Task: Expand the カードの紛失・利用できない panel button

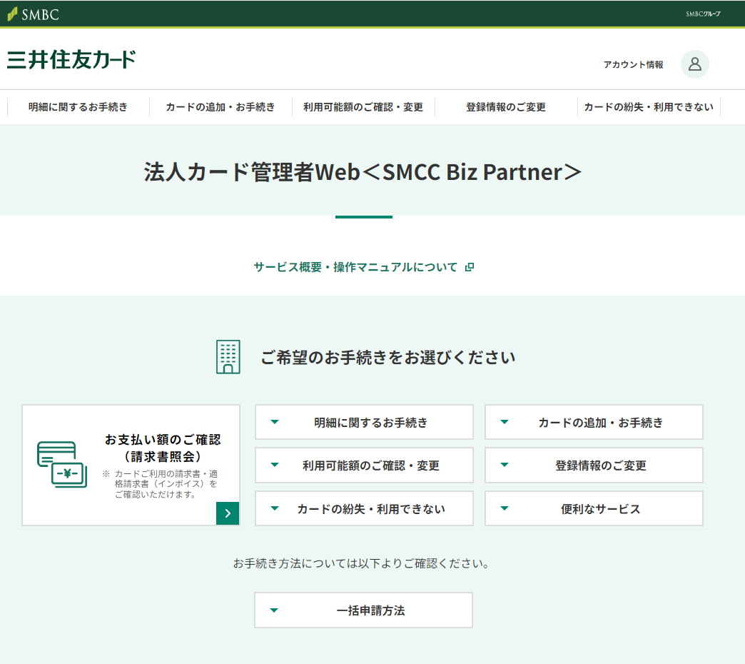Action: tap(364, 508)
